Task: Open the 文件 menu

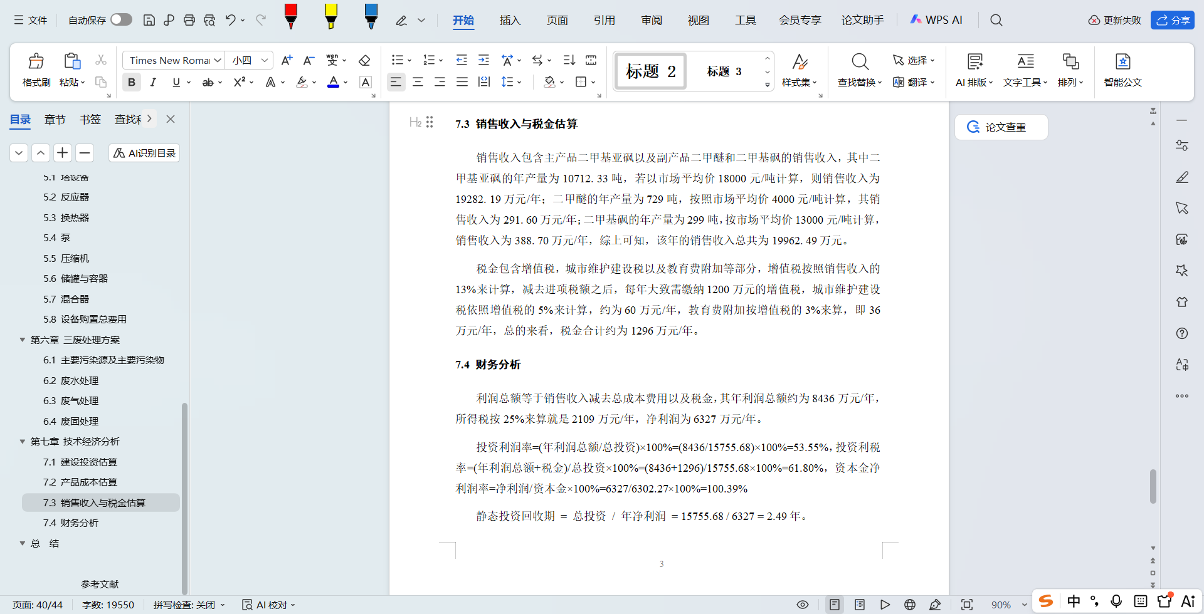Action: pos(31,20)
